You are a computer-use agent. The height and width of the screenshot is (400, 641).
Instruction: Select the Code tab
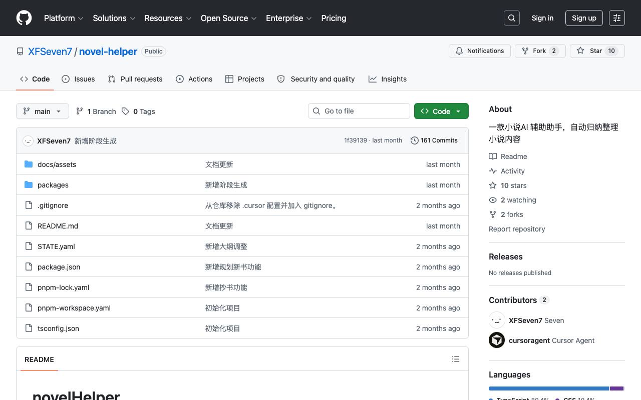point(35,79)
